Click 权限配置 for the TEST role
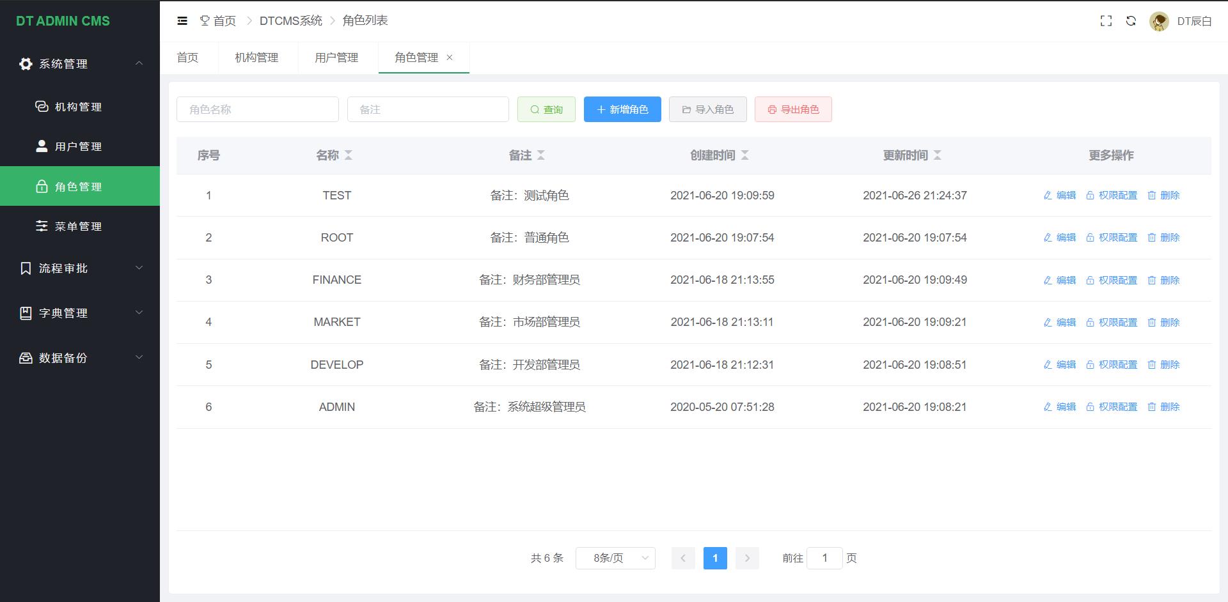This screenshot has width=1228, height=602. (x=1112, y=196)
